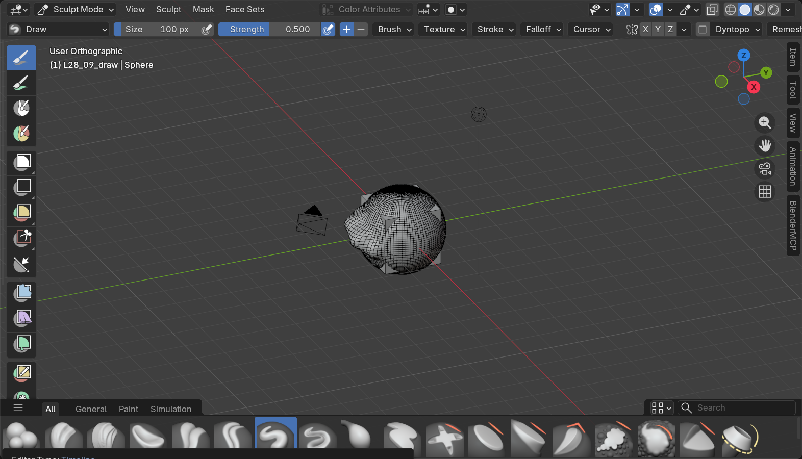Click the Draw brush icon in the header
802x459 pixels.
point(15,30)
